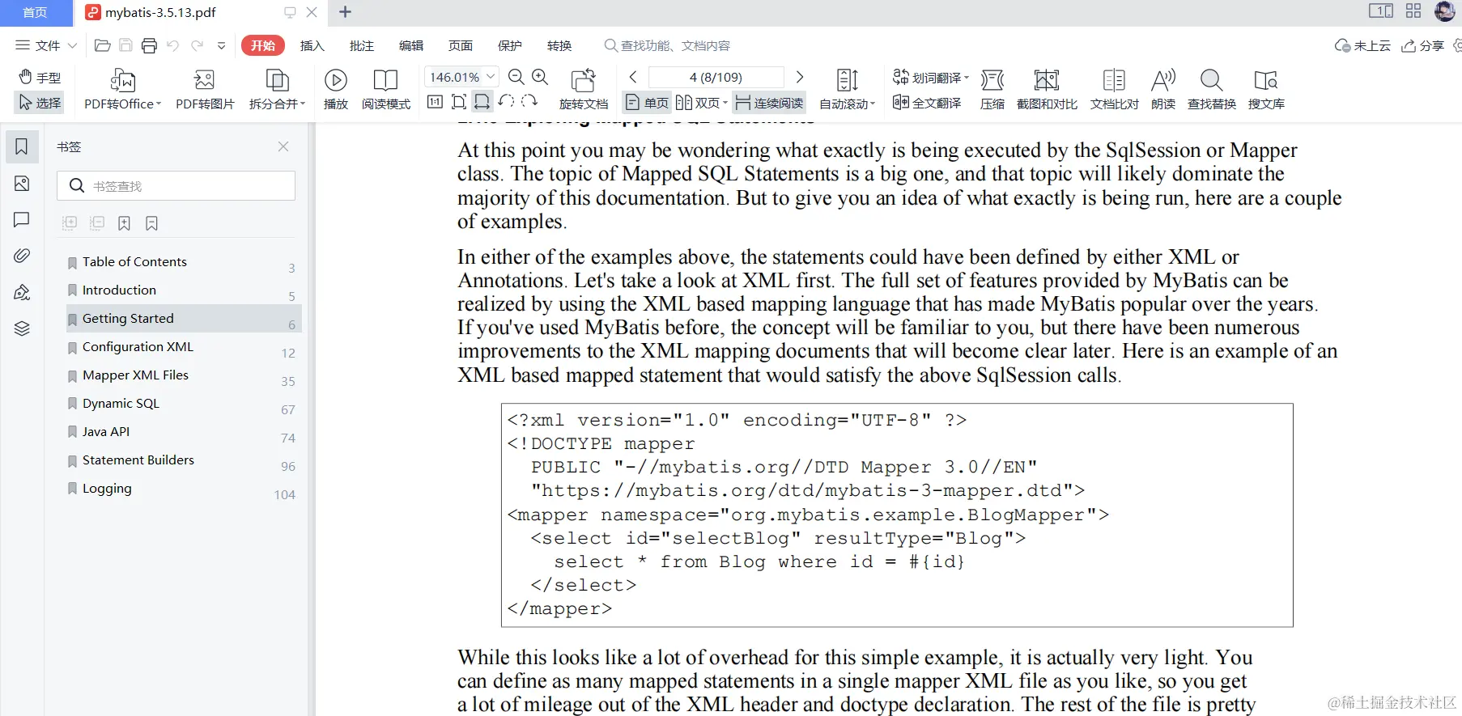The width and height of the screenshot is (1462, 716).
Task: Select the 开始 ribbon tab
Action: point(262,45)
